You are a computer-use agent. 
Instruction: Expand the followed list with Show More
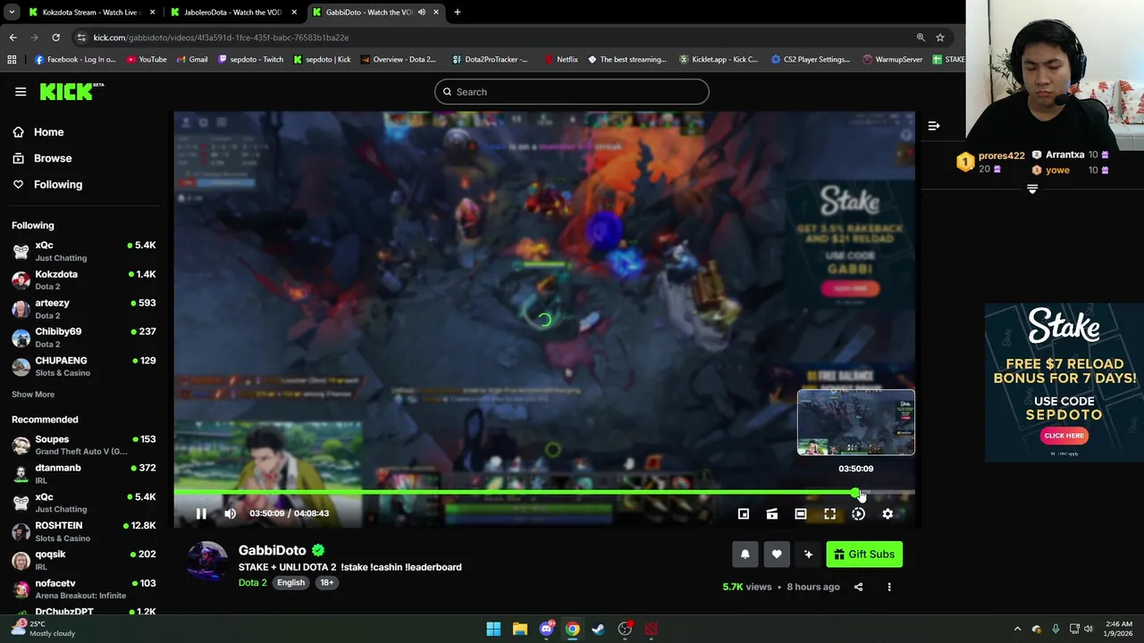click(33, 394)
